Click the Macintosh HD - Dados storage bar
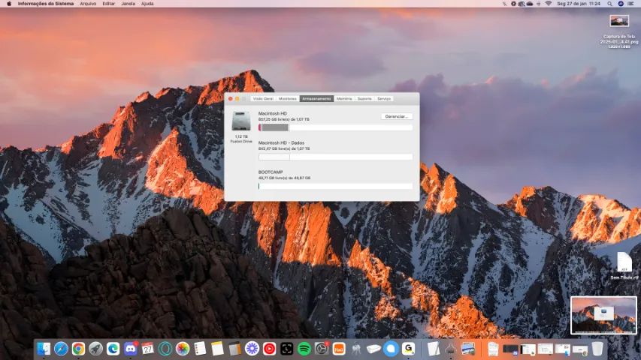This screenshot has width=641, height=360. pyautogui.click(x=335, y=157)
